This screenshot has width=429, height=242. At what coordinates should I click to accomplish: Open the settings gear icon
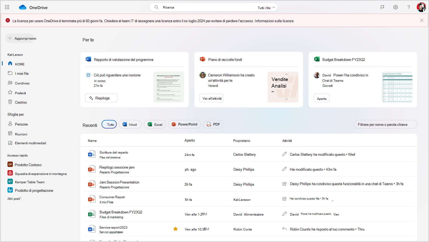click(x=396, y=7)
